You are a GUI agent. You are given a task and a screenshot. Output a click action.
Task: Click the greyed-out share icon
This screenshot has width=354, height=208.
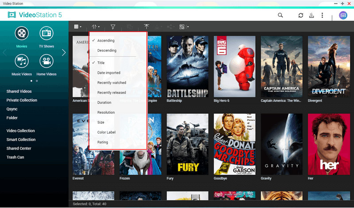coord(169,27)
